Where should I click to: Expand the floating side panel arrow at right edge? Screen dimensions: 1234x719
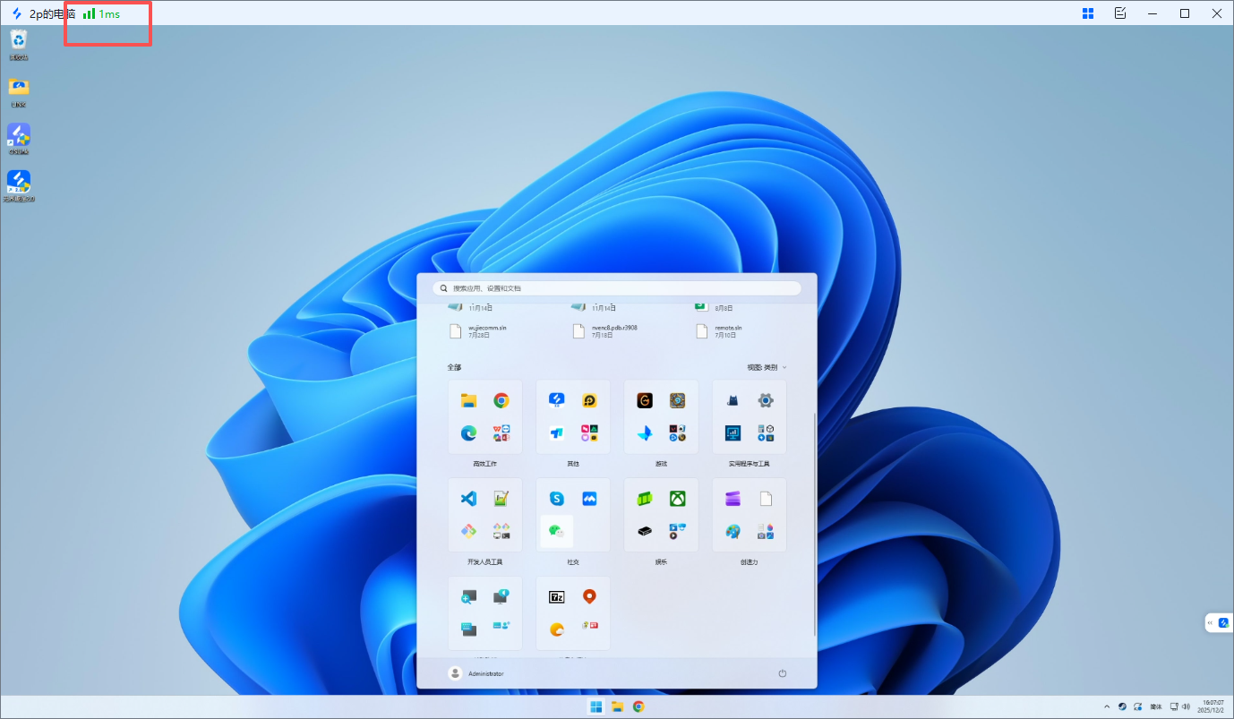[x=1211, y=622]
